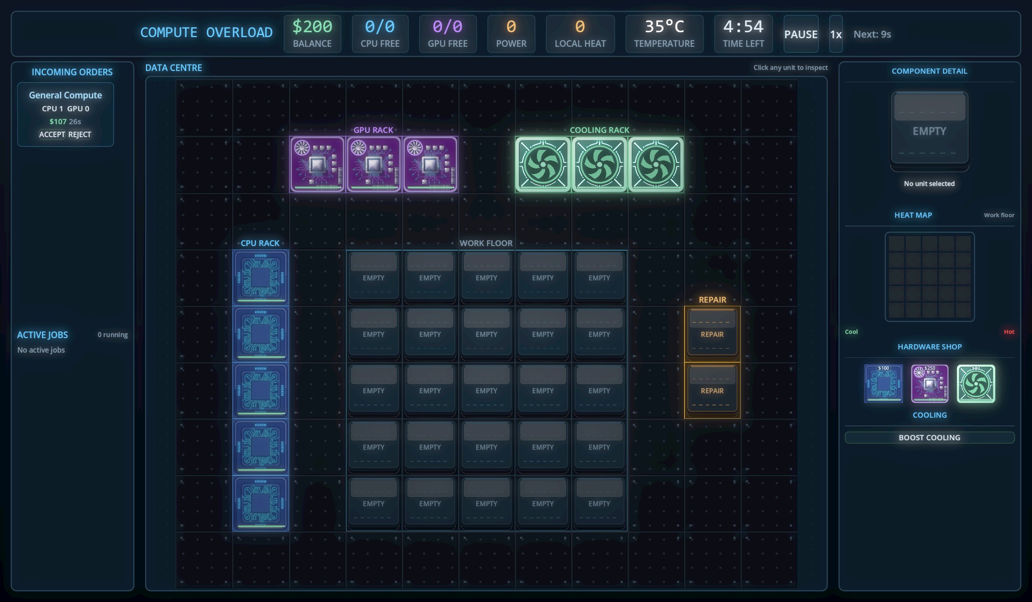Viewport: 1032px width, 602px height.
Task: Select the bottom-right EMPTY work floor slot
Action: click(599, 503)
